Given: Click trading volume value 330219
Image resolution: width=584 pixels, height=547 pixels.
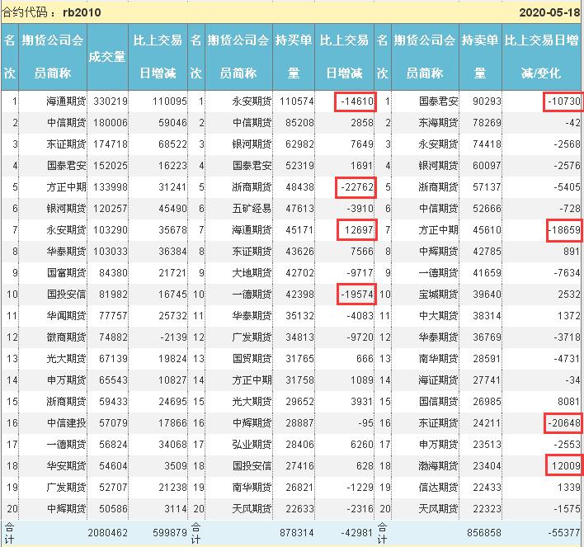Looking at the screenshot, I should click(x=111, y=101).
